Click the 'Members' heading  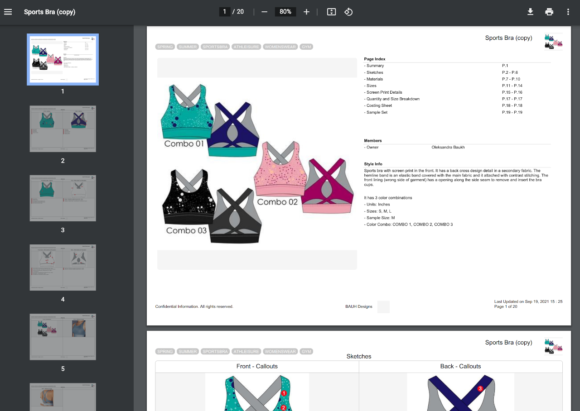373,141
